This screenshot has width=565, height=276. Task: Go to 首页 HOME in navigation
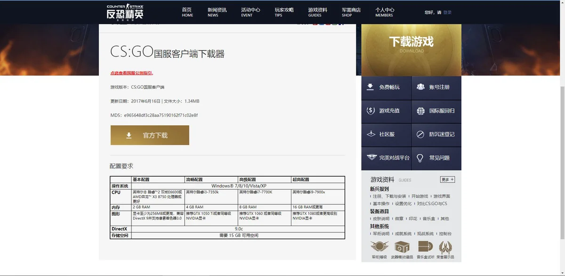(x=187, y=12)
